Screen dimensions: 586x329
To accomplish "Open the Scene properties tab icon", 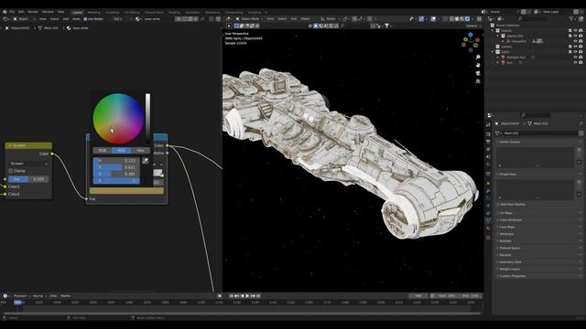I will click(488, 156).
